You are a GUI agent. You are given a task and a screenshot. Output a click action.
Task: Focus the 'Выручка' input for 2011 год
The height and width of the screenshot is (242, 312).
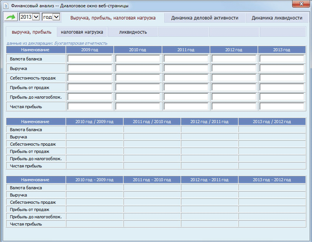click(186, 68)
